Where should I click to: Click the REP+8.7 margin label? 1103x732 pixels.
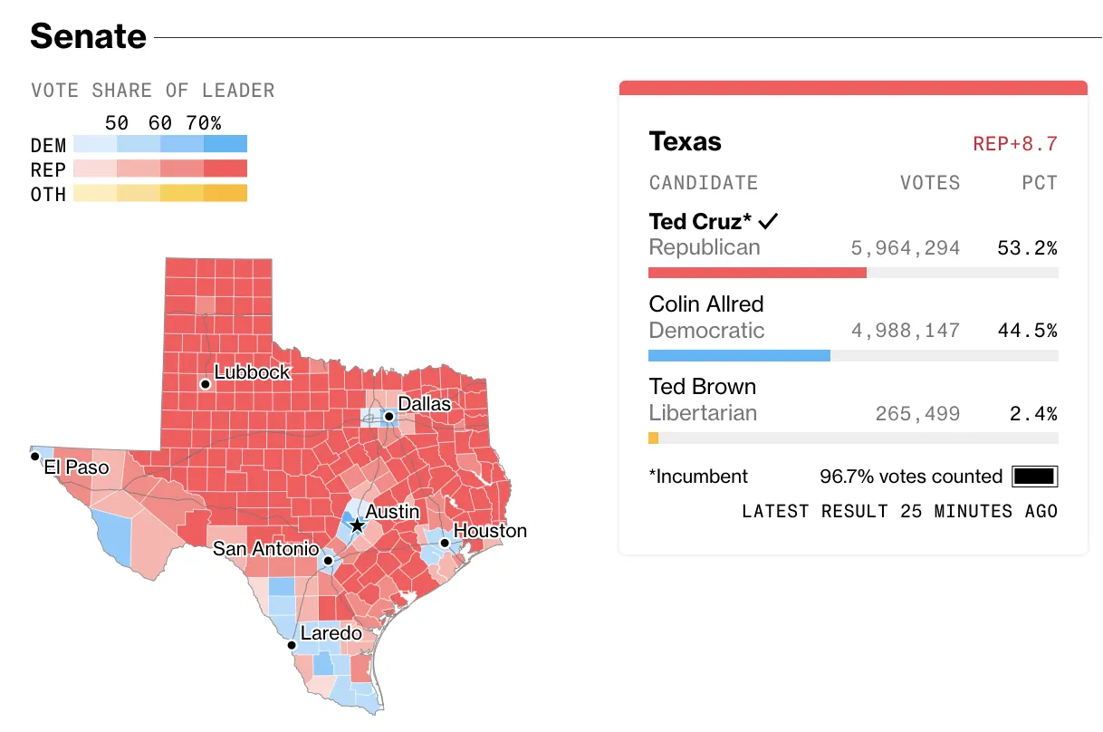coord(1015,144)
